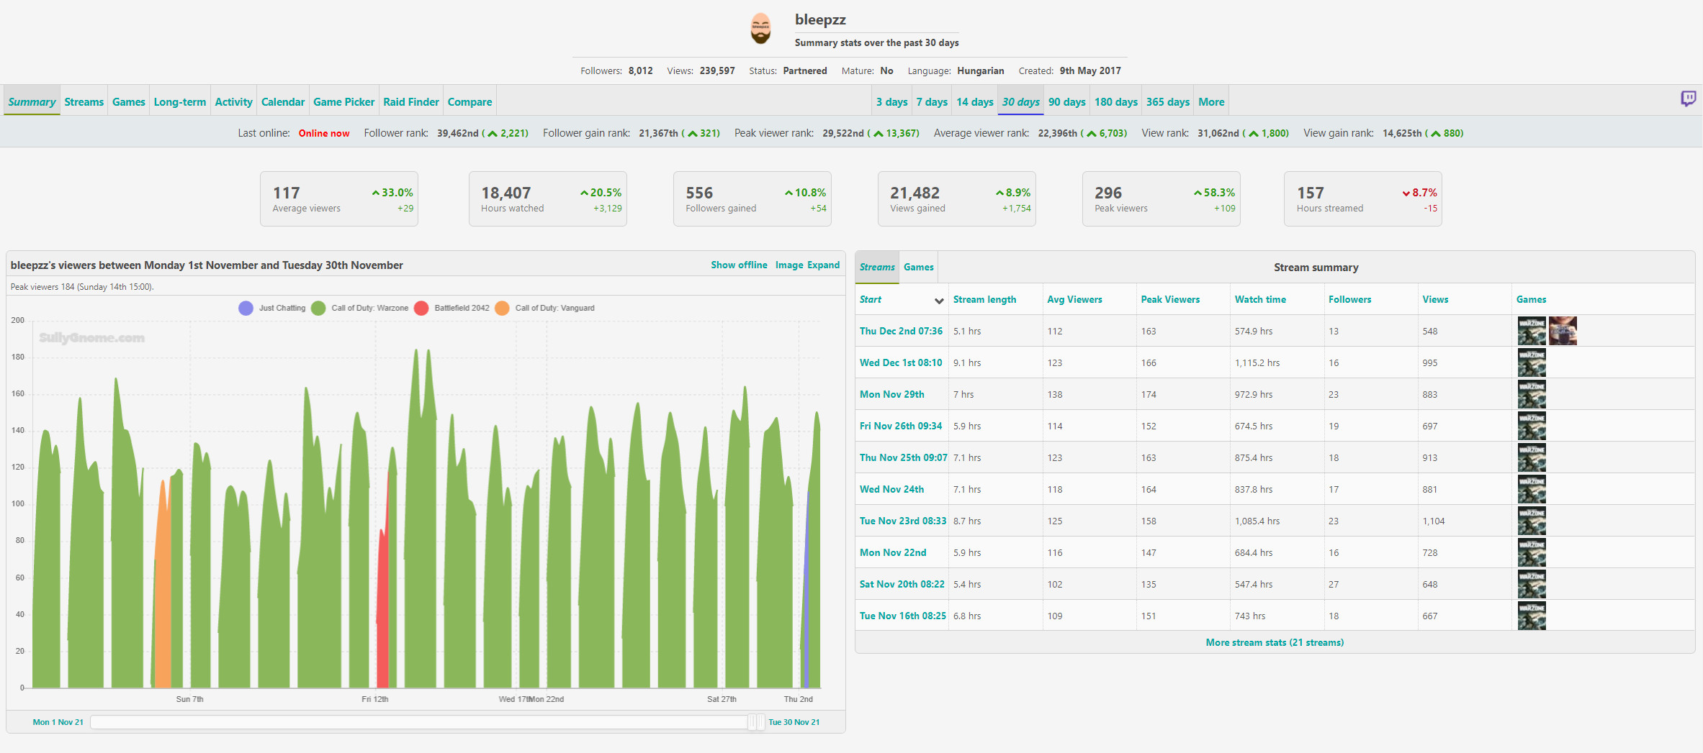Image resolution: width=1703 pixels, height=753 pixels.
Task: Expand the viewers chart
Action: point(823,265)
